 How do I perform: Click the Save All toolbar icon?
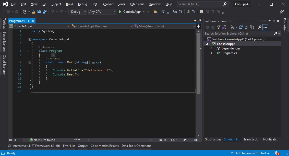pyautogui.click(x=45, y=12)
